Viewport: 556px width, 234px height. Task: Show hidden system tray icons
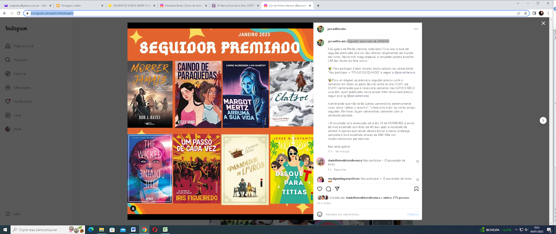pyautogui.click(x=516, y=229)
